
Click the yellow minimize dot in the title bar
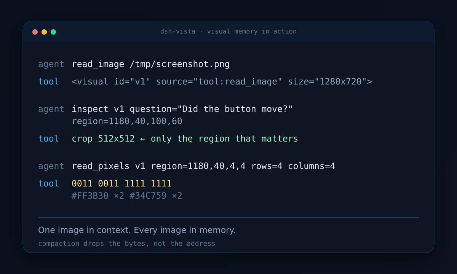click(x=44, y=32)
